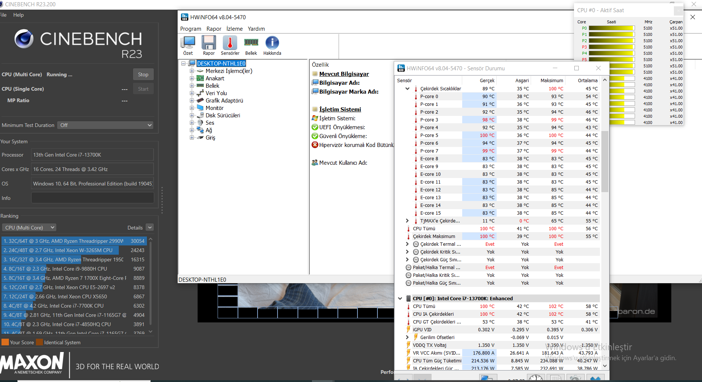Image resolution: width=702 pixels, height=382 pixels.
Task: Expand the Bellek tree node
Action: point(192,86)
